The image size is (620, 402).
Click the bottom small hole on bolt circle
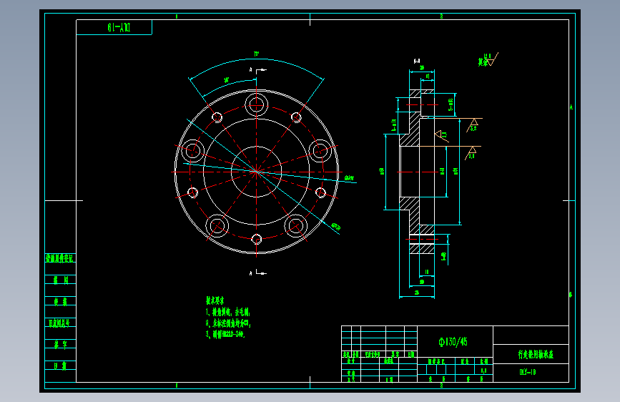click(x=256, y=240)
